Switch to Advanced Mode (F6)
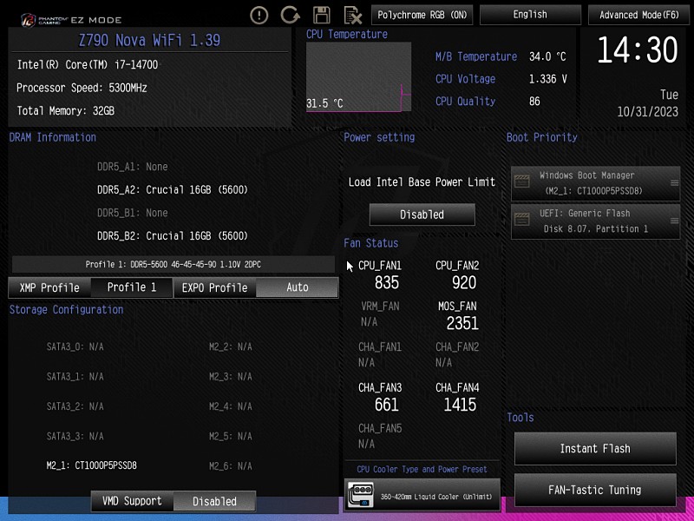Viewport: 694px width, 521px height. click(639, 15)
